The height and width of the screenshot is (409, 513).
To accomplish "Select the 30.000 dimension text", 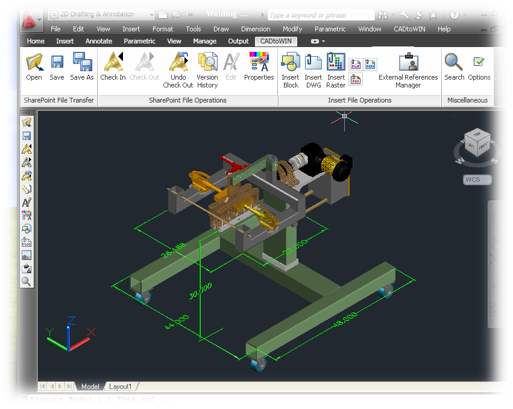I will [200, 291].
